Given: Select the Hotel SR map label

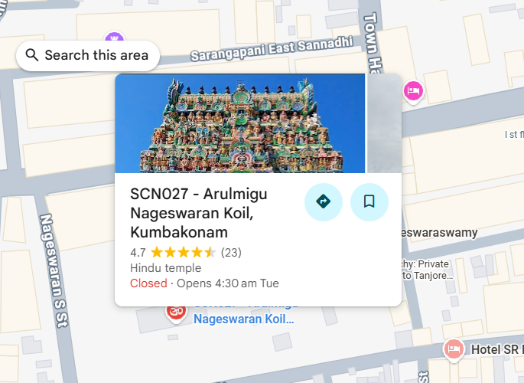Looking at the screenshot, I should pos(497,349).
